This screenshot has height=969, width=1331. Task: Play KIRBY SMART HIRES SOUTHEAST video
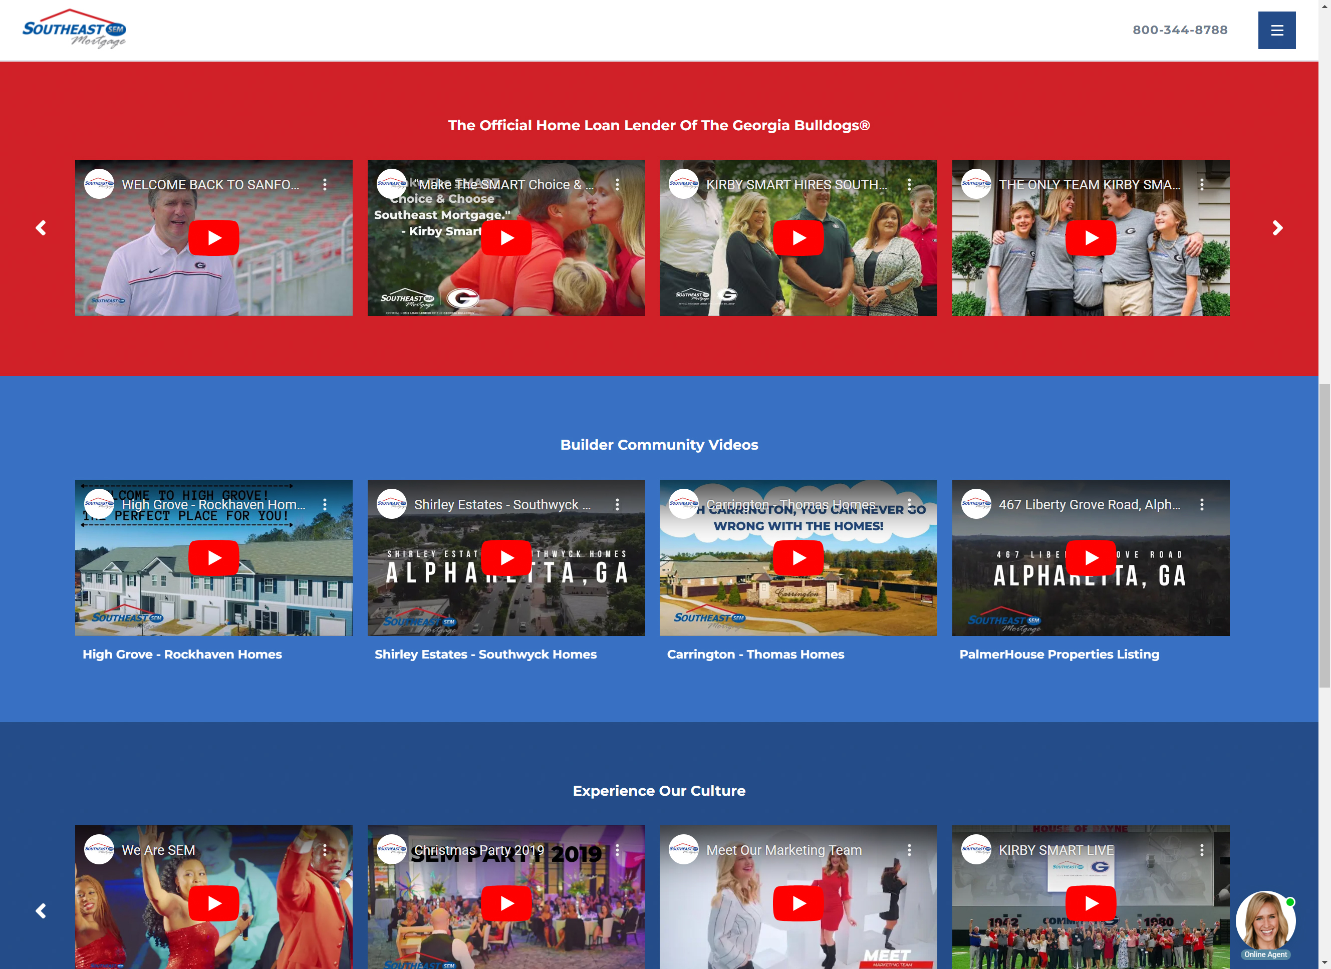click(x=798, y=237)
